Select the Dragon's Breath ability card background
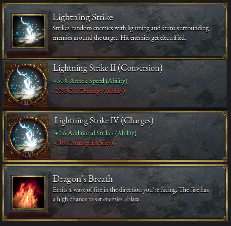The width and height of the screenshot is (231, 226). click(x=115, y=193)
